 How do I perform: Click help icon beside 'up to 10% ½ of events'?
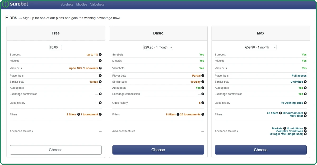point(100,68)
